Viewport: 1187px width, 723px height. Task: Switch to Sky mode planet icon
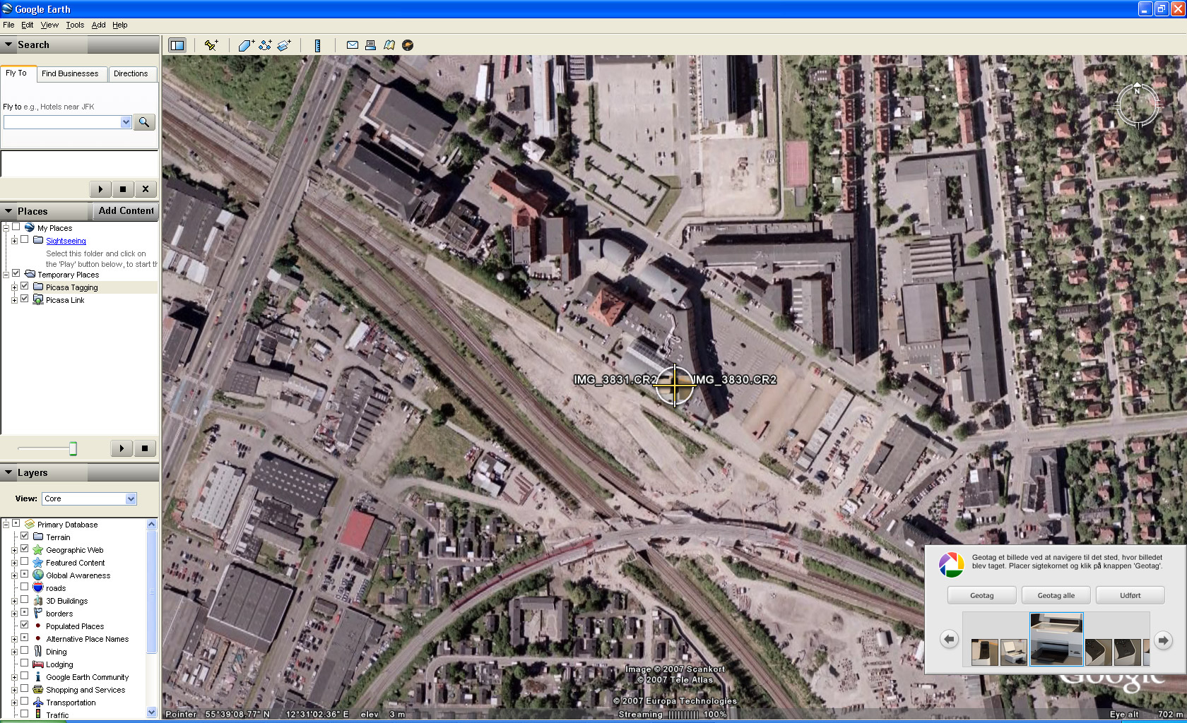[x=408, y=45]
